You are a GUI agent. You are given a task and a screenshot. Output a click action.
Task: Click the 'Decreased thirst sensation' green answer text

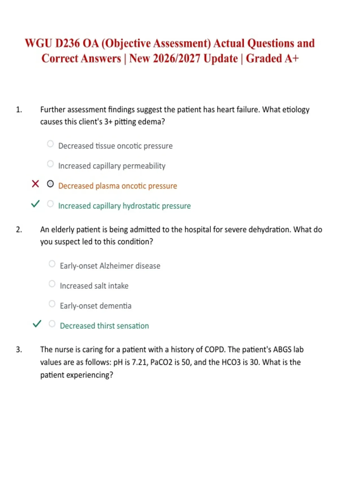104,326
